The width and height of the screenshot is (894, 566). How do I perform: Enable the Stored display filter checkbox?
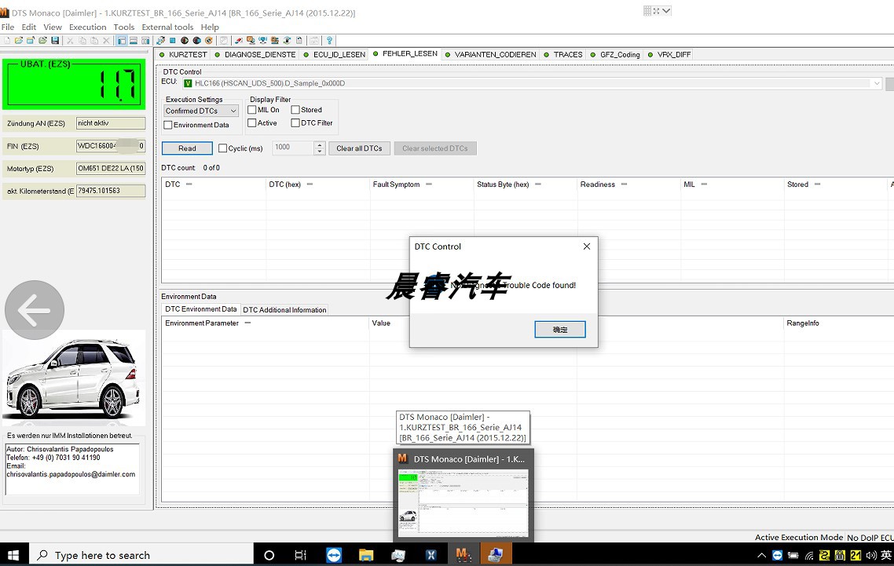(x=295, y=109)
